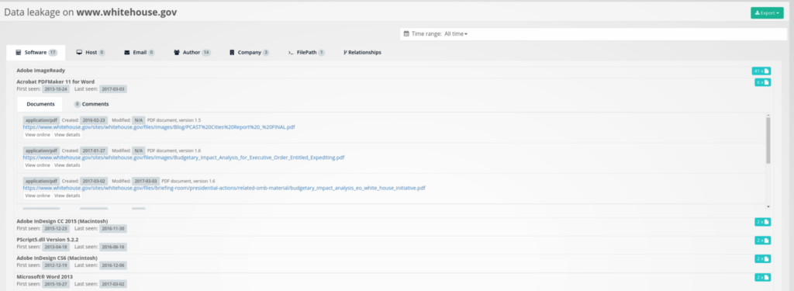The width and height of the screenshot is (794, 291).
Task: Click the documents list scroll-down arrow
Action: click(x=768, y=207)
